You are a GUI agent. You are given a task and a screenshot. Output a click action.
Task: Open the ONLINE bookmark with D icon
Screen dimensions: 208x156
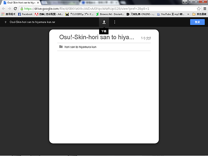140,14
